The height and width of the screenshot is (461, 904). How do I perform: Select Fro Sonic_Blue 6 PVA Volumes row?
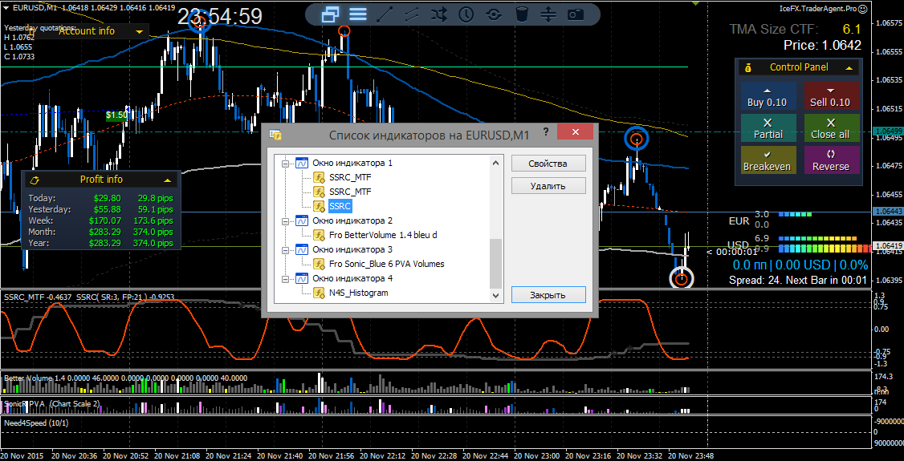(x=386, y=264)
